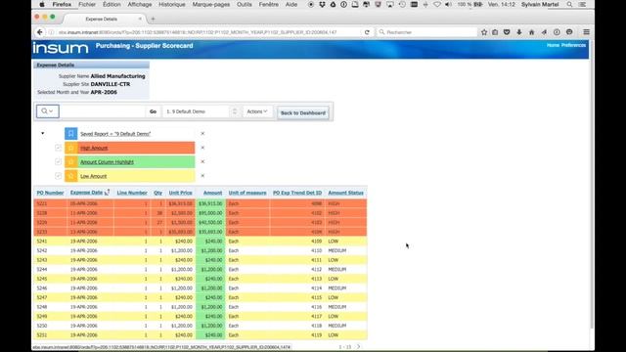Go to the Firefox home page icon
626x352 pixels.
tap(531, 32)
